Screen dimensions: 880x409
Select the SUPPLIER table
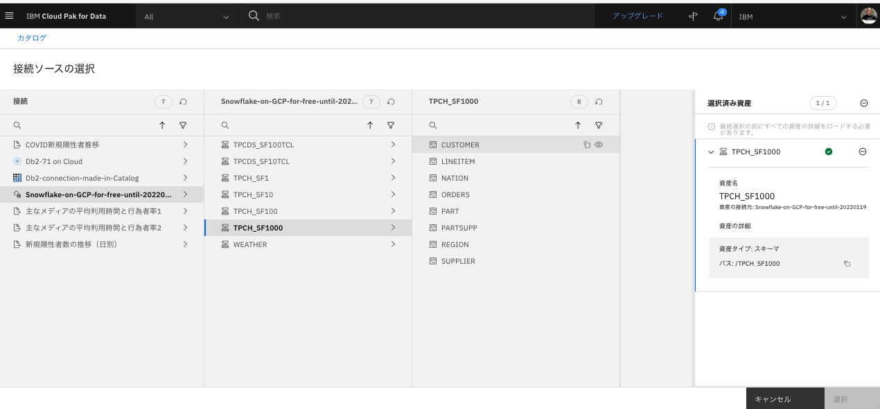pyautogui.click(x=516, y=261)
